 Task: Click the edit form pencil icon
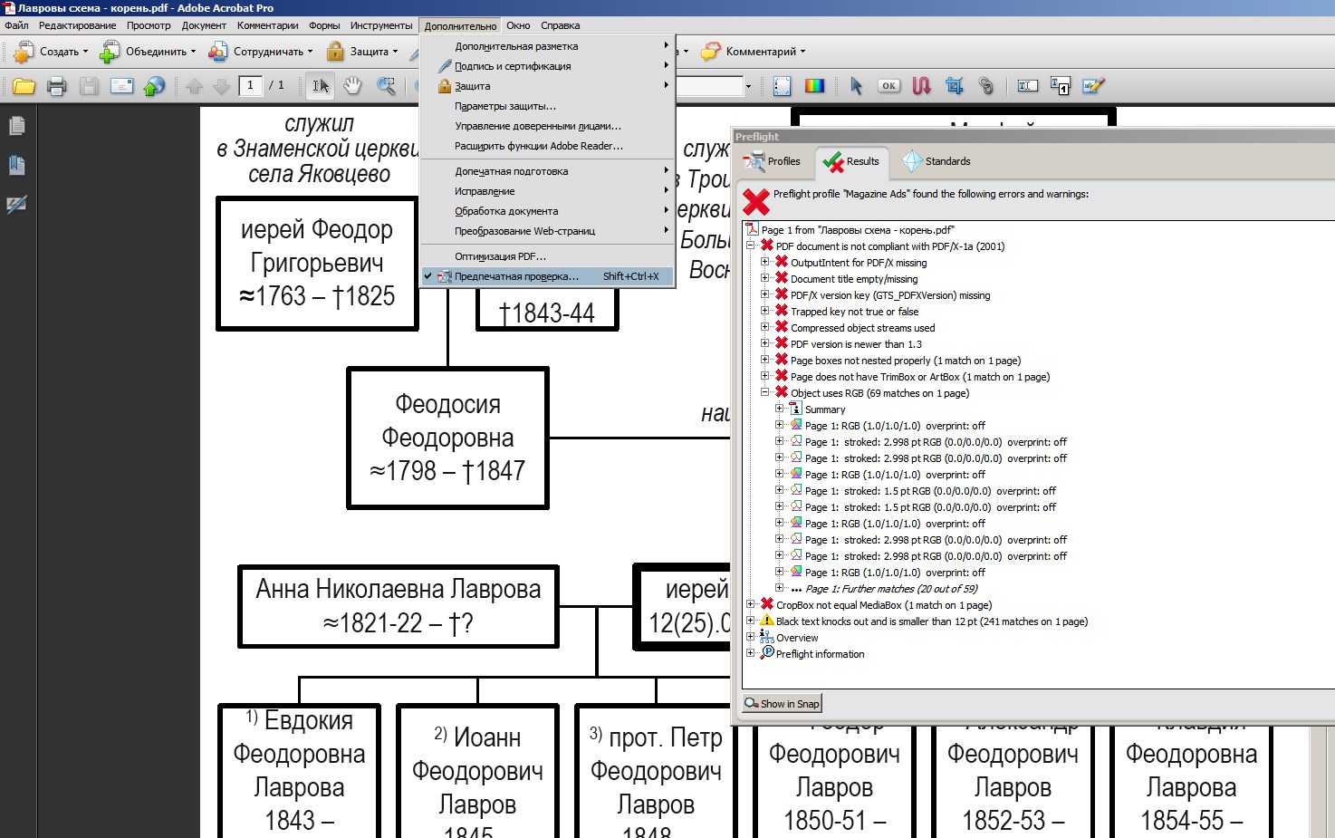coord(1093,86)
